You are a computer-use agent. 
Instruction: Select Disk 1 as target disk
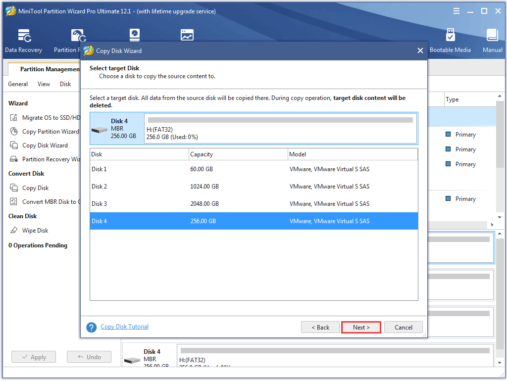(254, 169)
